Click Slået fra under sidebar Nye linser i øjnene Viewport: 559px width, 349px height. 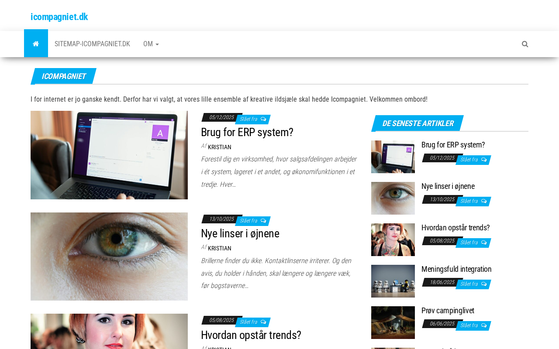(x=469, y=201)
